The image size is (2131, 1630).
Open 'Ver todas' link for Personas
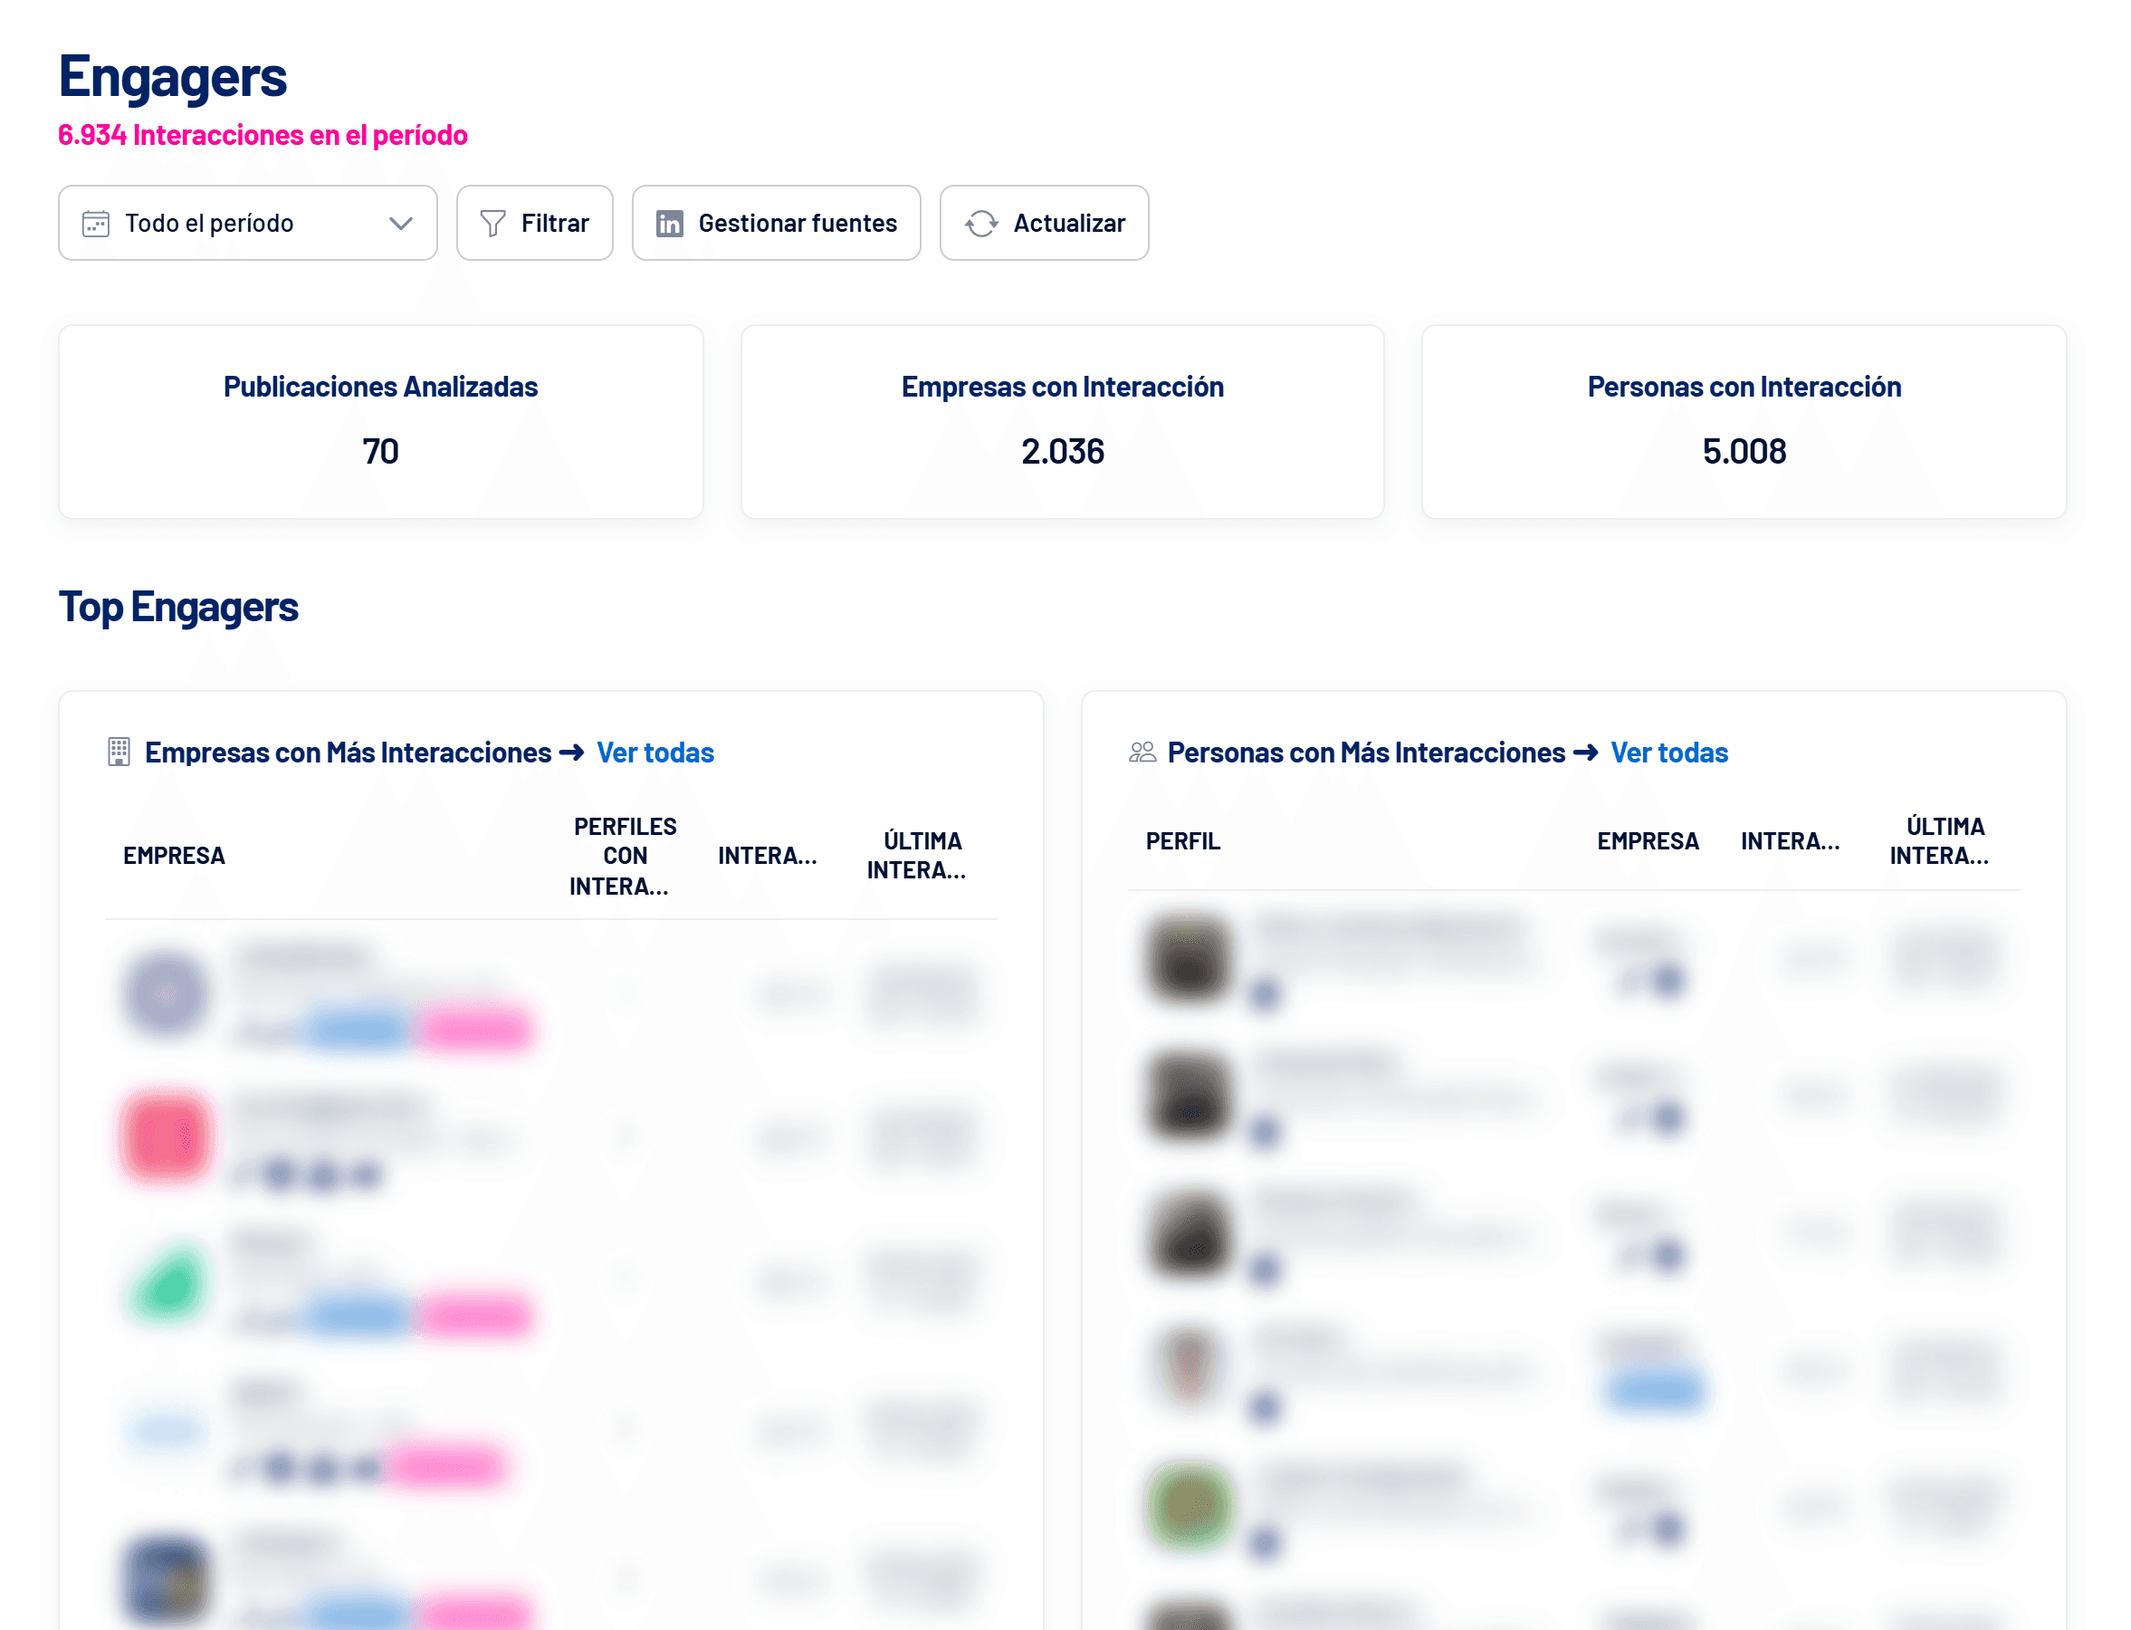coord(1668,753)
